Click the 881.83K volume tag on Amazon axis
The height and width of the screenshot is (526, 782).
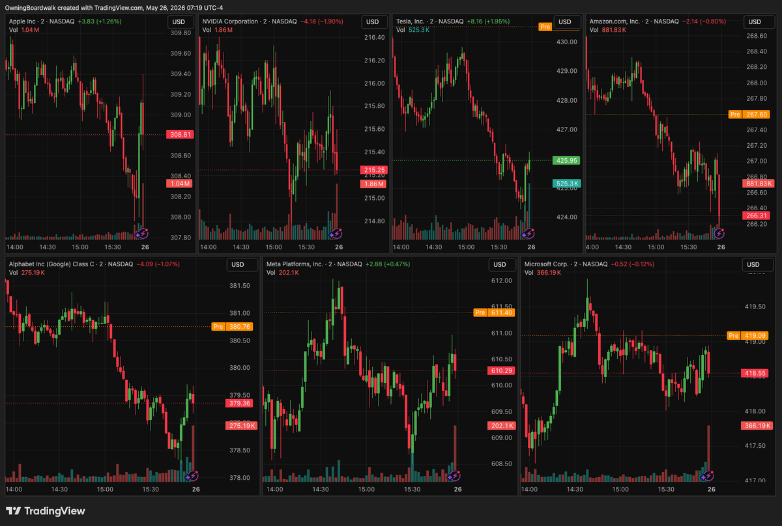(x=757, y=184)
